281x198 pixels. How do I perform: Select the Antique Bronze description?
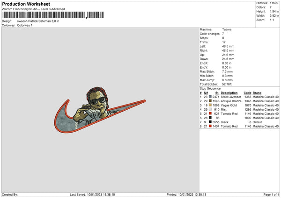coord(231,101)
